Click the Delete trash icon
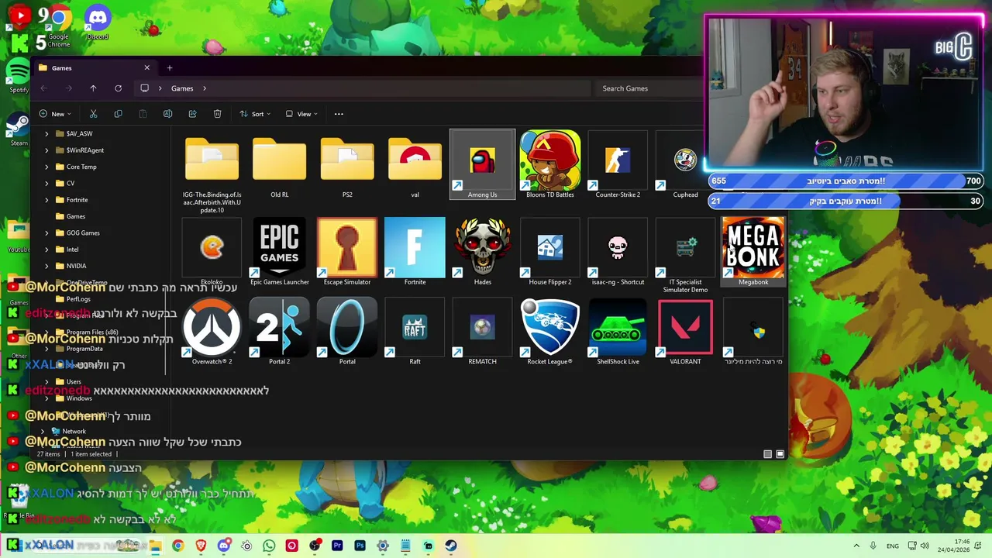 pos(217,114)
